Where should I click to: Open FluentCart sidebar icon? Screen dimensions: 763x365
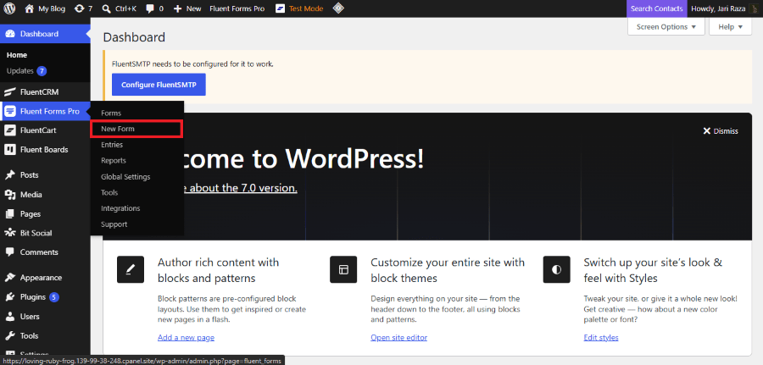click(x=10, y=130)
